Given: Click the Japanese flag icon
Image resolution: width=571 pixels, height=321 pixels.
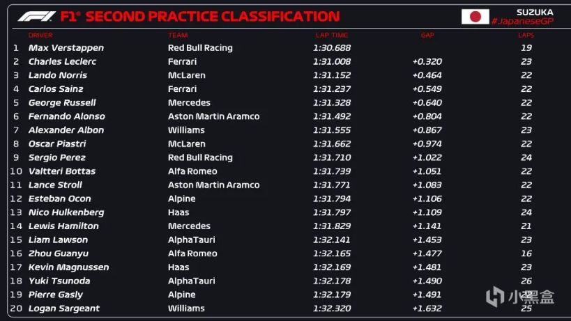Looking at the screenshot, I should pyautogui.click(x=475, y=17).
